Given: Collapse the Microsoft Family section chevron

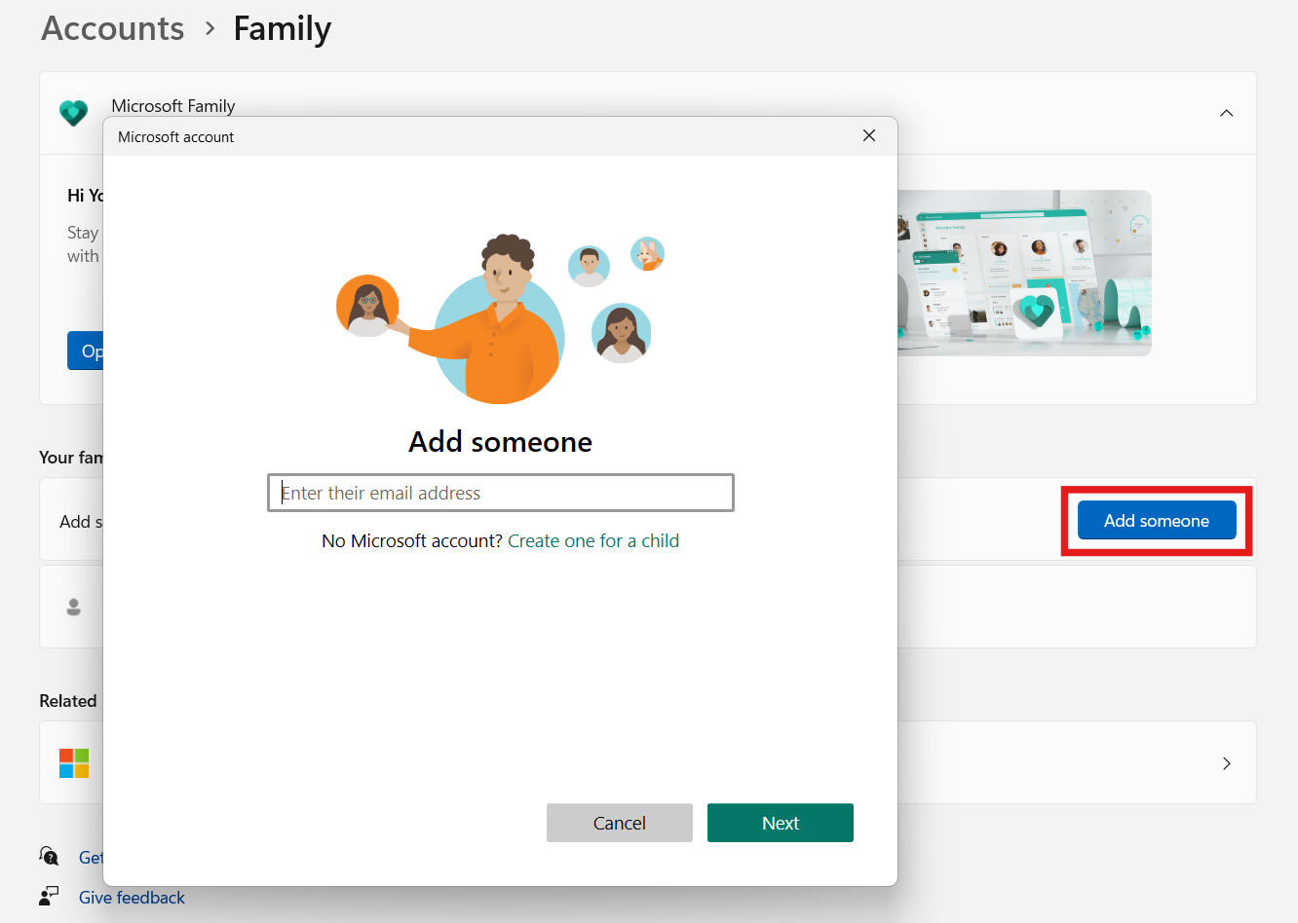Looking at the screenshot, I should 1226,112.
